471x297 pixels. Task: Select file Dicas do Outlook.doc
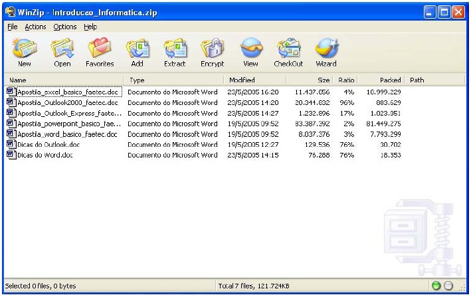click(48, 145)
